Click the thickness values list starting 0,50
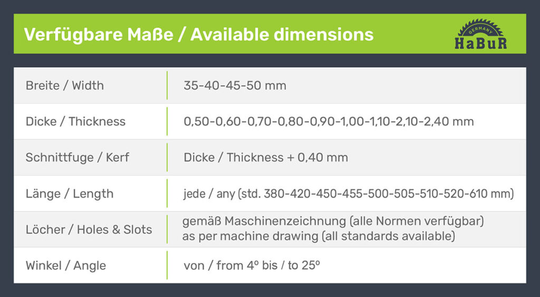Screen dimensions: 540x297 click(x=329, y=121)
